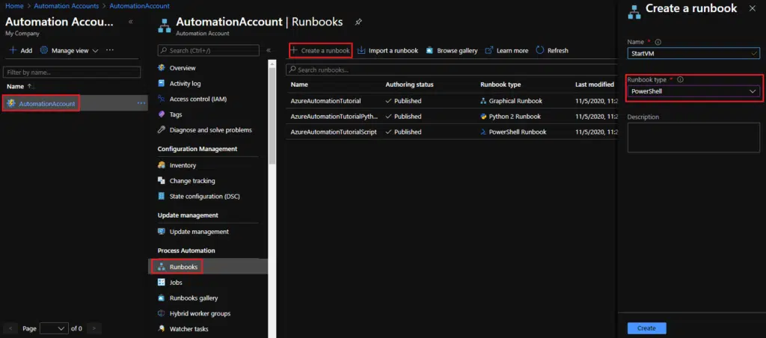Open the Page number dropdown

[54, 329]
